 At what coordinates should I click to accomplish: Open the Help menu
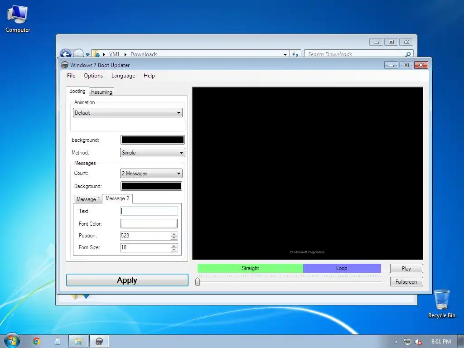point(149,76)
